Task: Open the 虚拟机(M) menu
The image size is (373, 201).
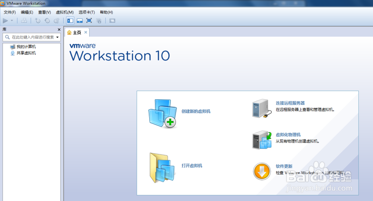Action: [65, 12]
